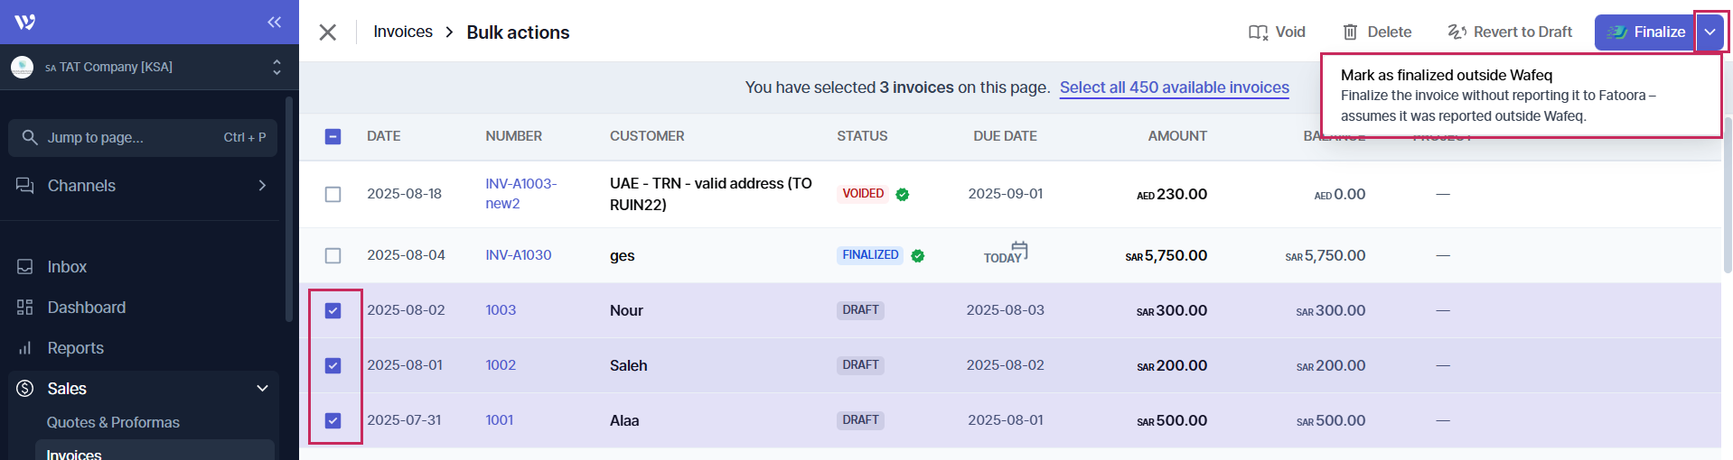The image size is (1733, 460).
Task: Click Select all 450 available invoices link
Action: pos(1174,87)
